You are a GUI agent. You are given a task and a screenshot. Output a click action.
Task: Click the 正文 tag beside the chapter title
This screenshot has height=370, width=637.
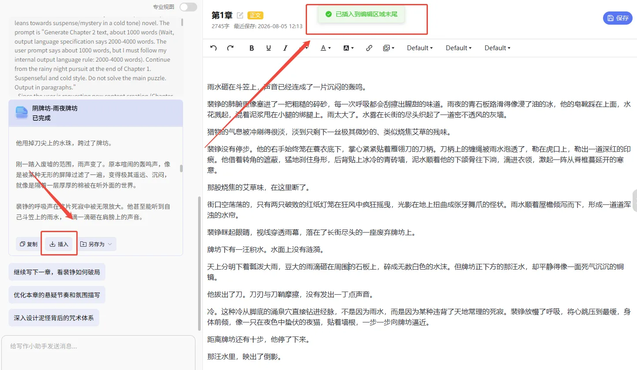255,15
